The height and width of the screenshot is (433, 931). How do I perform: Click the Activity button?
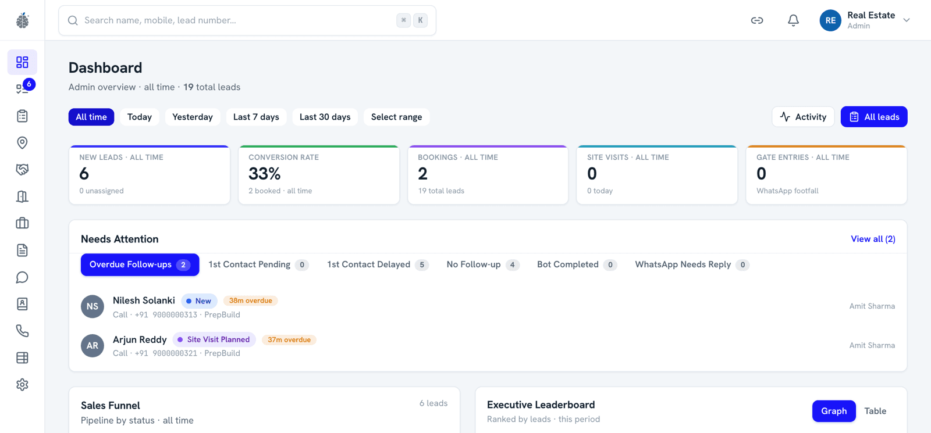(803, 117)
